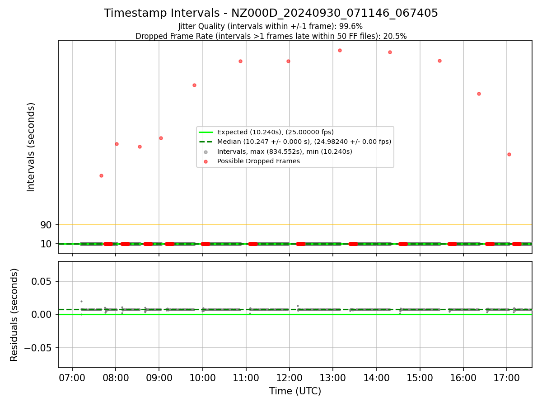This screenshot has height=407, width=542.
Task: Click the Time (UTC) x-axis label
Action: [x=295, y=391]
